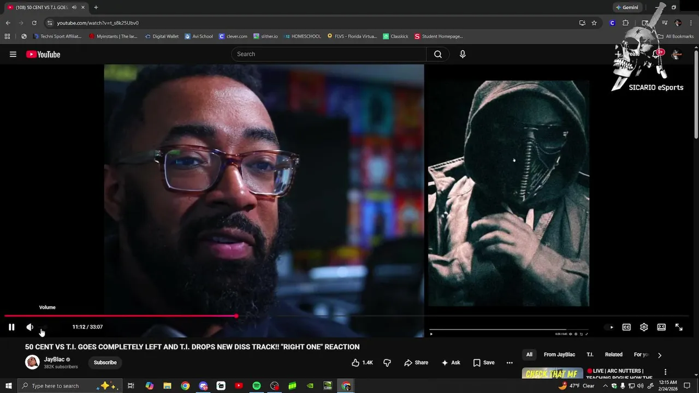Save the video to a playlist
699x393 pixels.
click(484, 362)
